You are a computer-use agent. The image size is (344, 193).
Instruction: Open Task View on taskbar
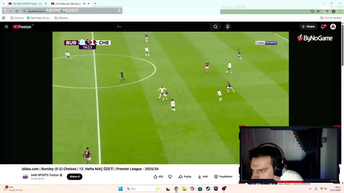pyautogui.click(x=168, y=189)
